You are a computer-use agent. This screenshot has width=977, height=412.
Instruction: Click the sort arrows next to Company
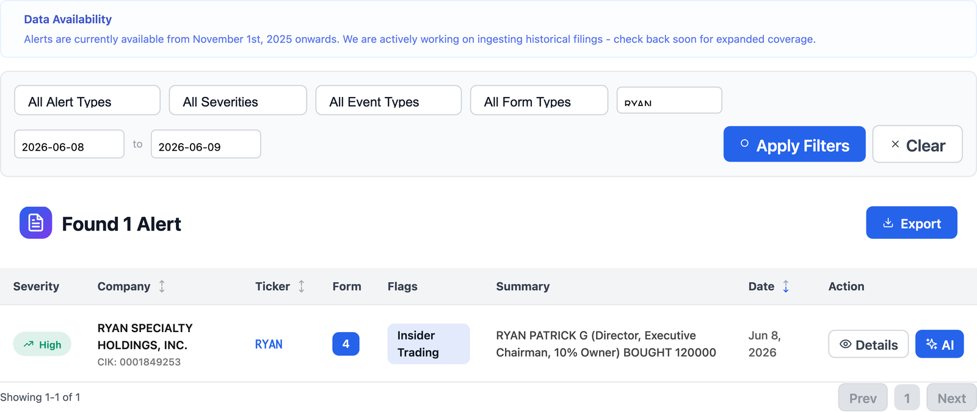[162, 286]
